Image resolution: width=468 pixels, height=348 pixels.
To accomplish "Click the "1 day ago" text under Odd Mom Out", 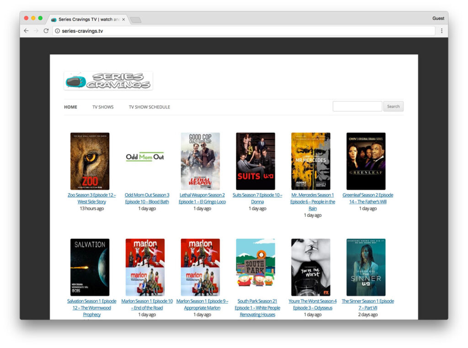I will [147, 208].
